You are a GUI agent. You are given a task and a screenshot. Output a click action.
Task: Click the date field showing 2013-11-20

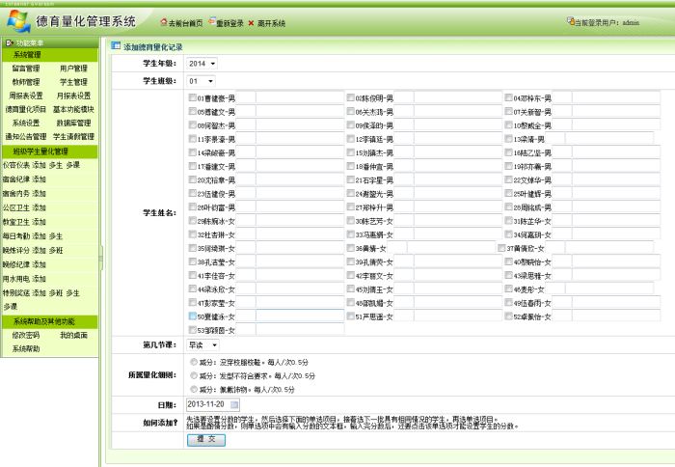(x=206, y=404)
